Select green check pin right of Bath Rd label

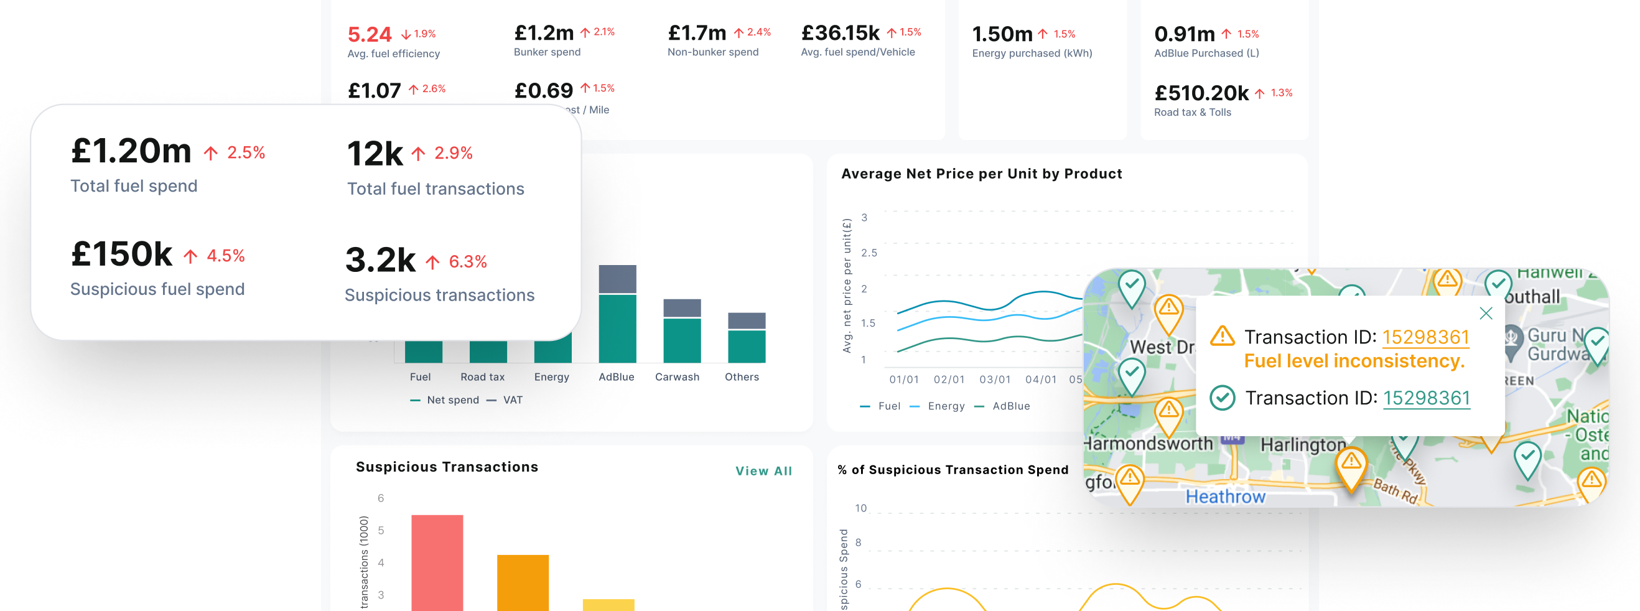(1527, 460)
